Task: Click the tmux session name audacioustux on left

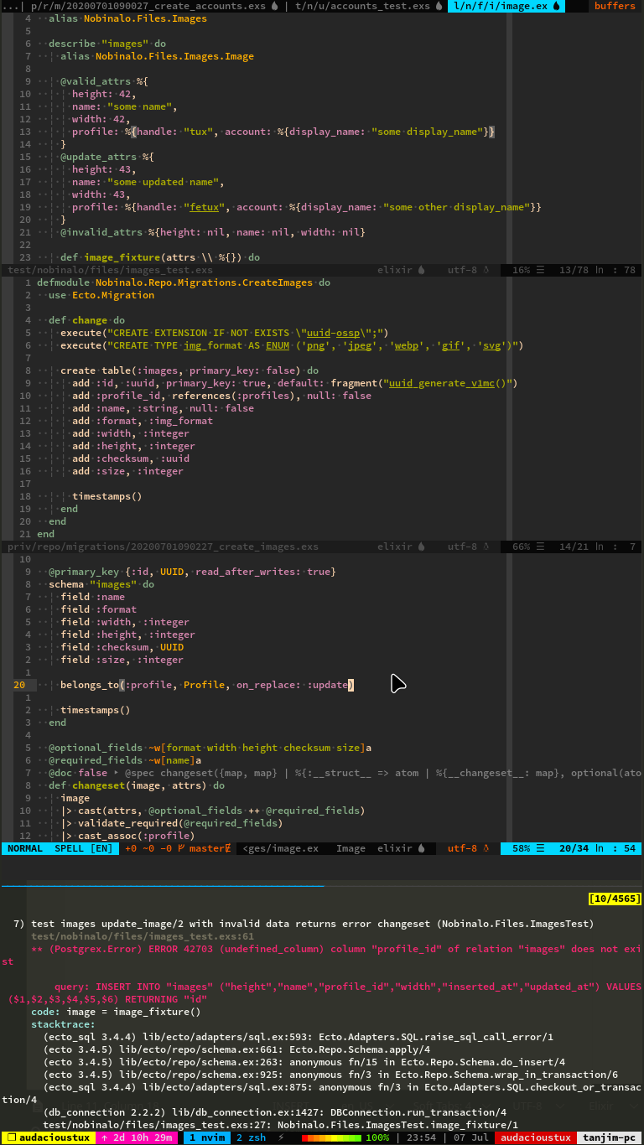Action: click(x=48, y=1137)
